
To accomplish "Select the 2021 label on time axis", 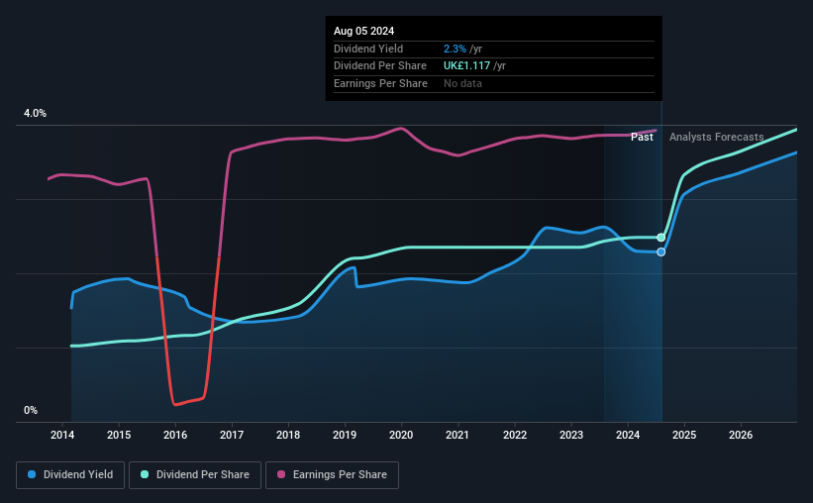I will [x=457, y=435].
